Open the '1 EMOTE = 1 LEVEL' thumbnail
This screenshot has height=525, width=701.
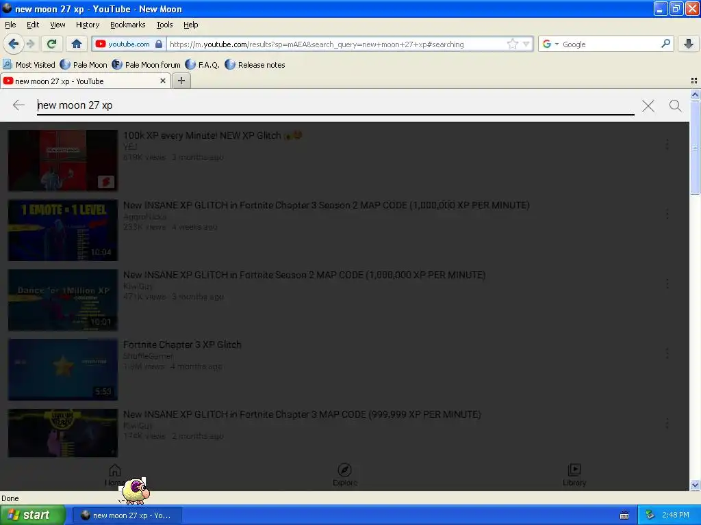[x=63, y=230]
